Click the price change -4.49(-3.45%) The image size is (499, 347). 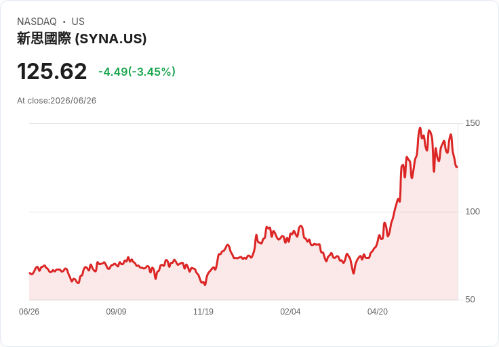point(137,72)
